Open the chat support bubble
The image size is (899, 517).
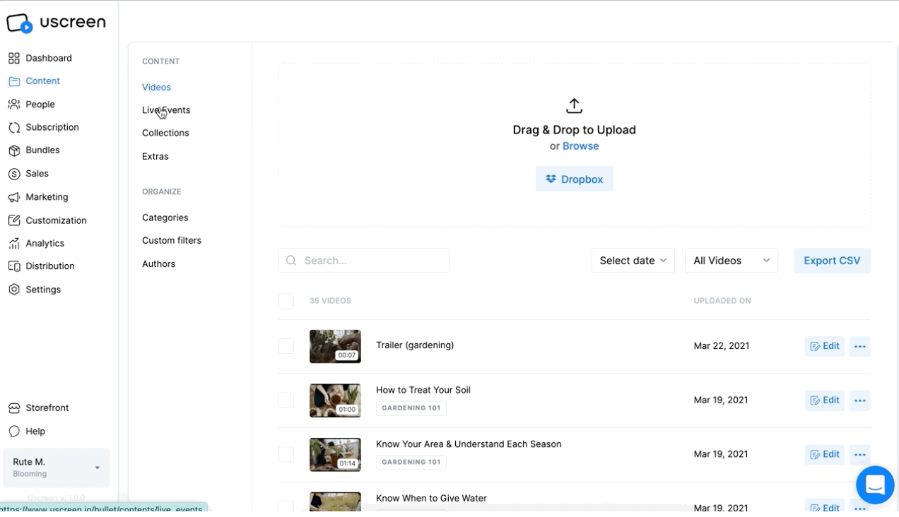point(875,485)
